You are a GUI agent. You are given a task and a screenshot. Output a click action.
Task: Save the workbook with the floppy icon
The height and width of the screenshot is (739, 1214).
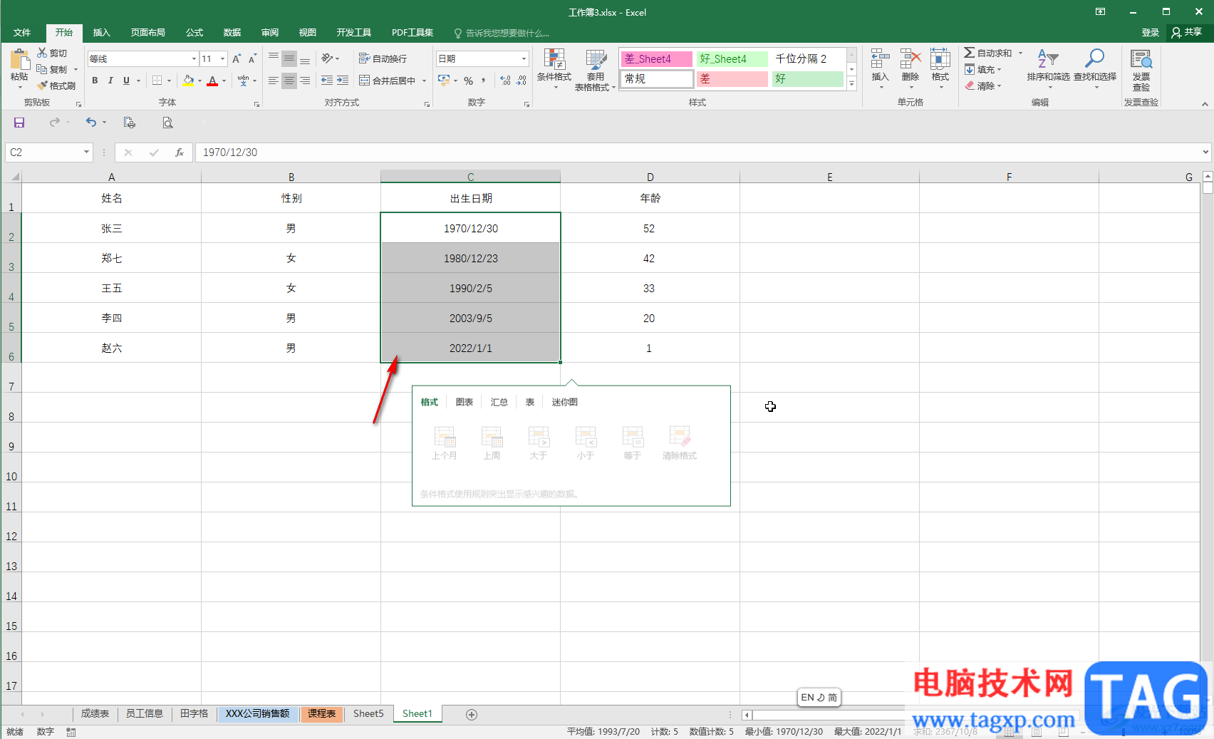19,123
